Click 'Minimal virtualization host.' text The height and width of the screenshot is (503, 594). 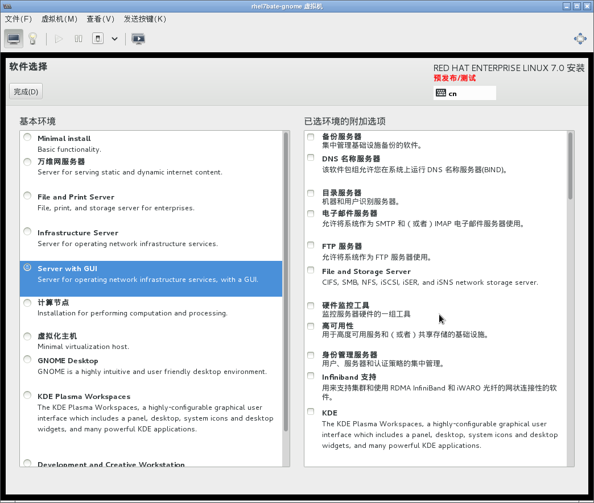(83, 346)
